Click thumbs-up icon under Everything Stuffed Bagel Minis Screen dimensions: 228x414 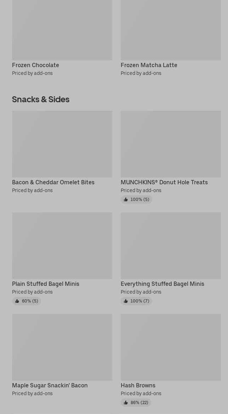126,301
